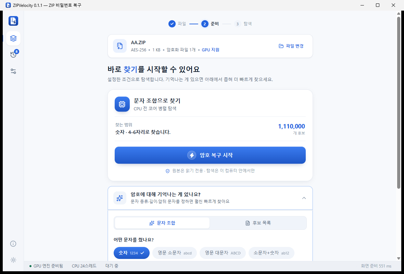Start recovery with 암호 복구 시작

210,155
